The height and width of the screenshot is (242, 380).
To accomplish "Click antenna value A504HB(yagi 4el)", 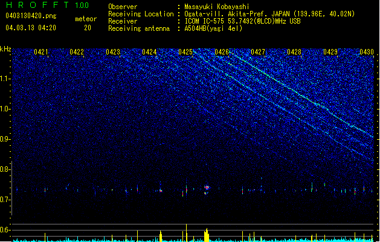I will [213, 28].
